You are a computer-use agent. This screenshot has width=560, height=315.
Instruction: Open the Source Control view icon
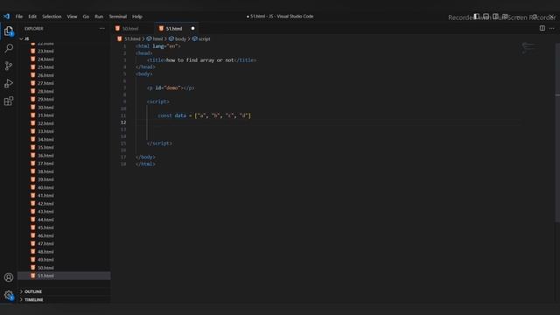point(9,66)
